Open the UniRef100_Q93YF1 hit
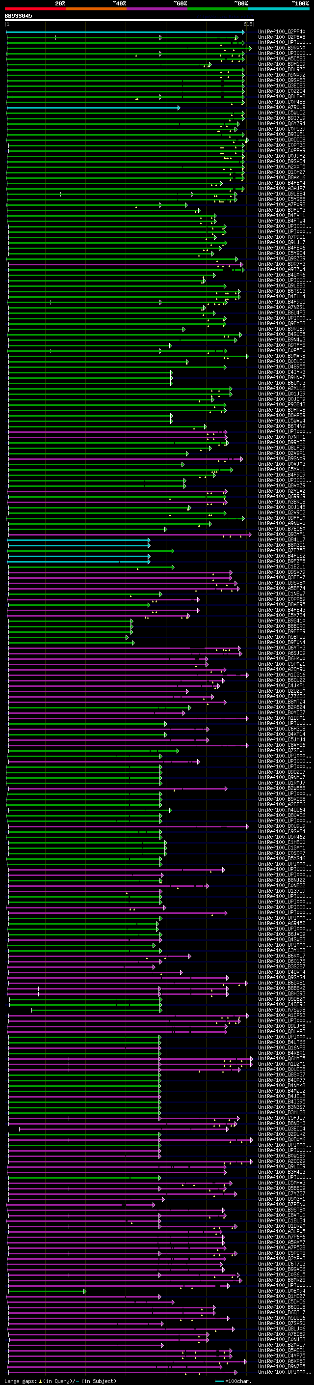The image size is (314, 1385). click(282, 534)
